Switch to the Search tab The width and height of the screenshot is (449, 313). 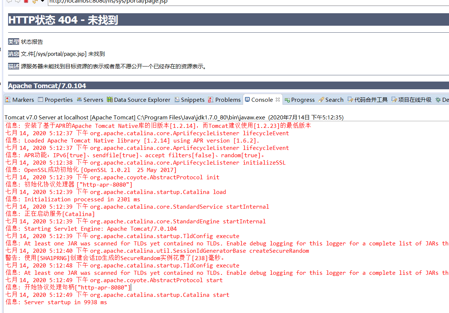click(x=331, y=100)
